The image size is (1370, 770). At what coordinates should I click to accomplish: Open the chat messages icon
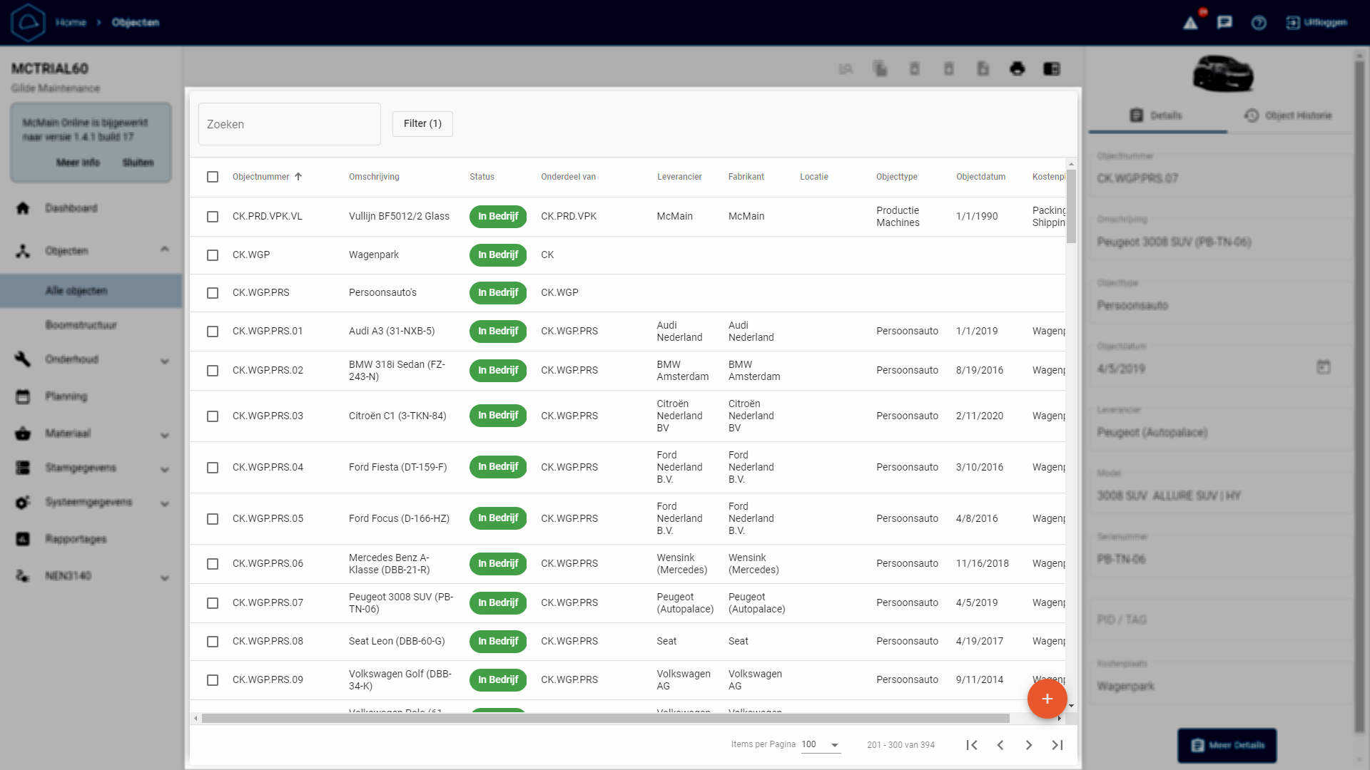click(1224, 23)
